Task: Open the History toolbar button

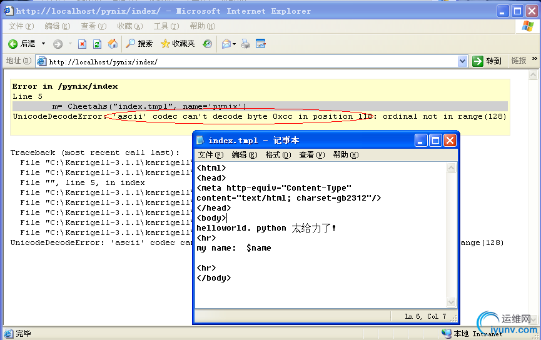Action: coord(207,44)
